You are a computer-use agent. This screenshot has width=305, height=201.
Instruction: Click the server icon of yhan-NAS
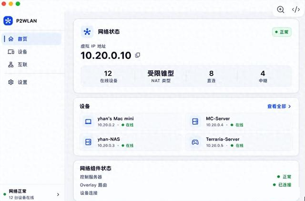88,142
